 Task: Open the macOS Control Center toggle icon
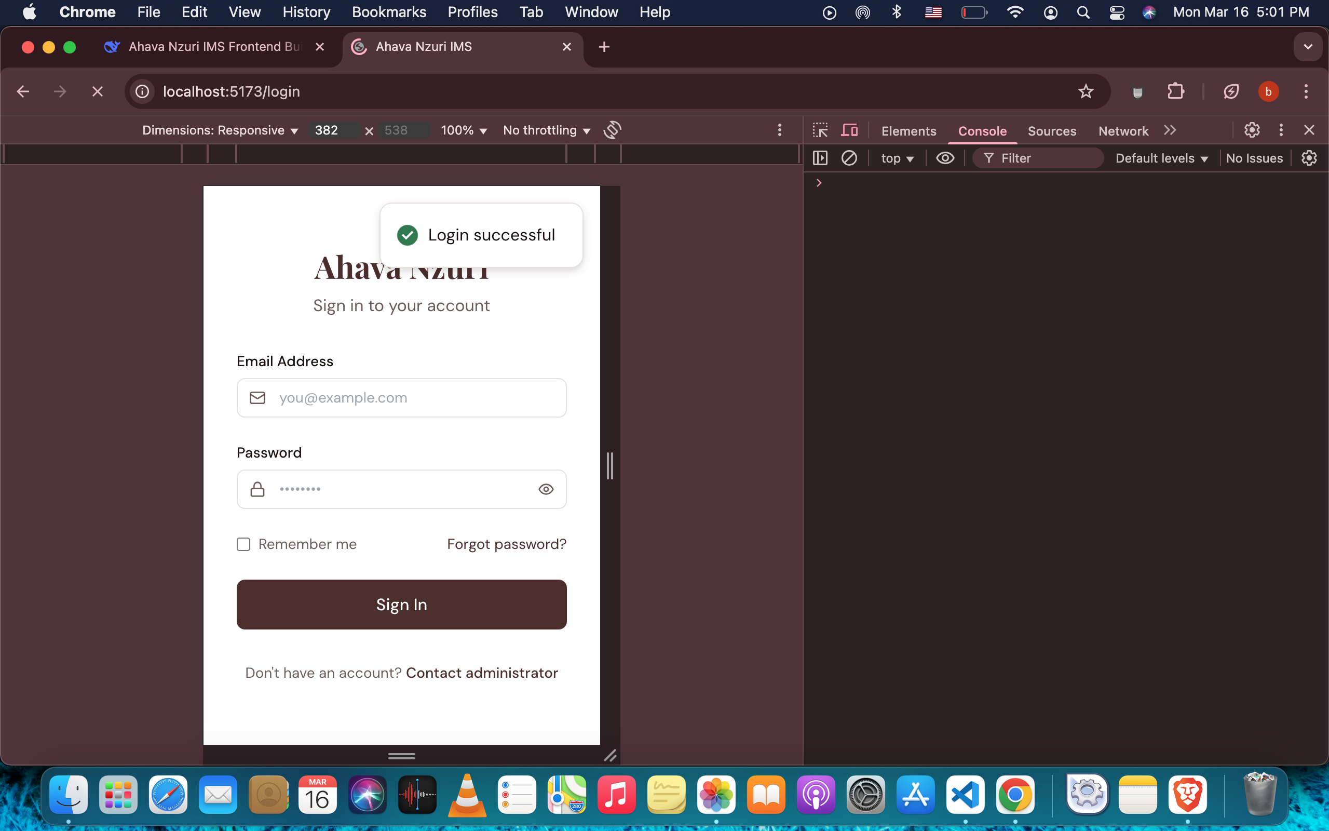(1117, 12)
